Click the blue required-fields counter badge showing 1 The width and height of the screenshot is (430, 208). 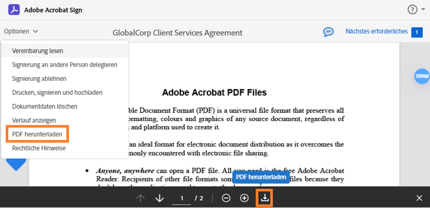pyautogui.click(x=417, y=32)
